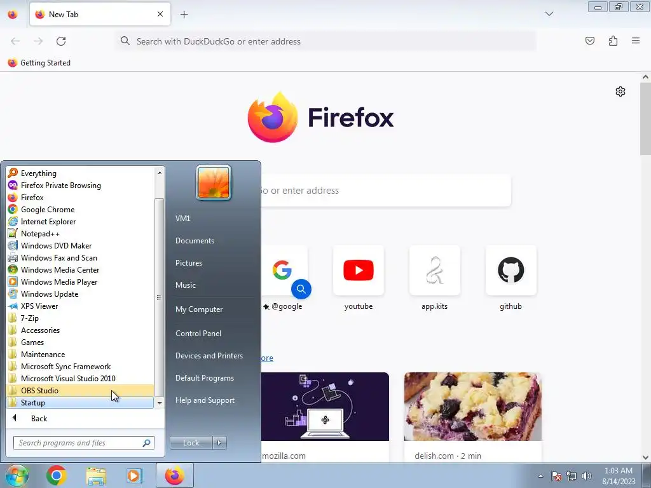
Task: Open Pictures from the Start menu
Action: point(189,263)
